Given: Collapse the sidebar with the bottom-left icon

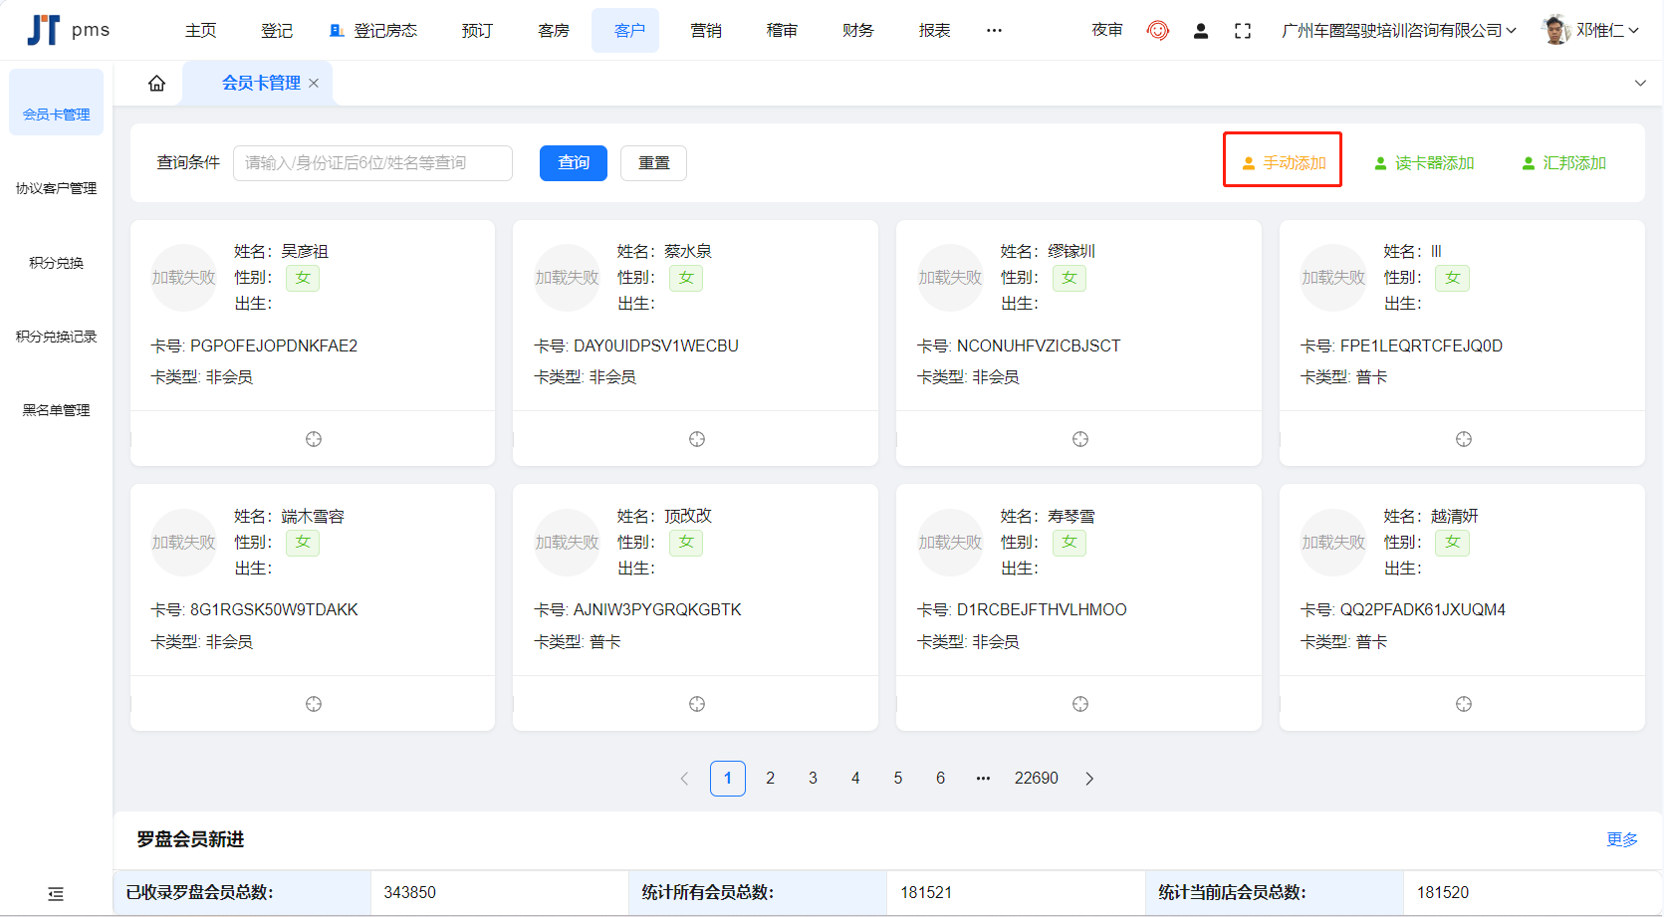Looking at the screenshot, I should tap(56, 894).
